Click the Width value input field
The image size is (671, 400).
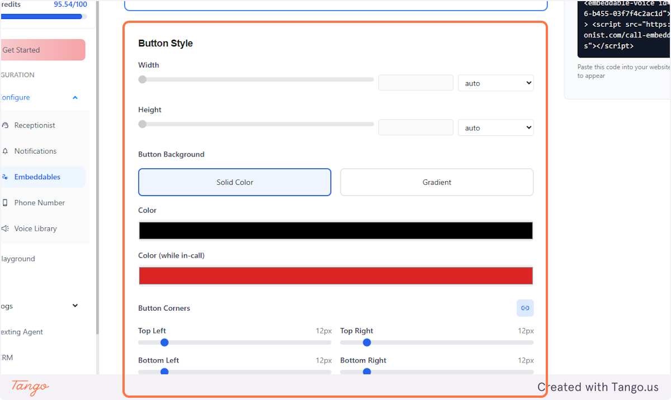[x=416, y=83]
